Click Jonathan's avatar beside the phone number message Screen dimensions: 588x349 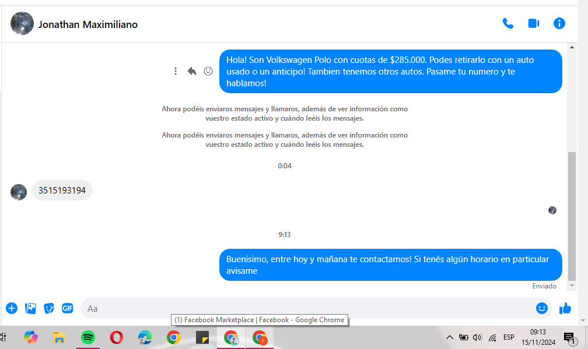click(x=19, y=192)
